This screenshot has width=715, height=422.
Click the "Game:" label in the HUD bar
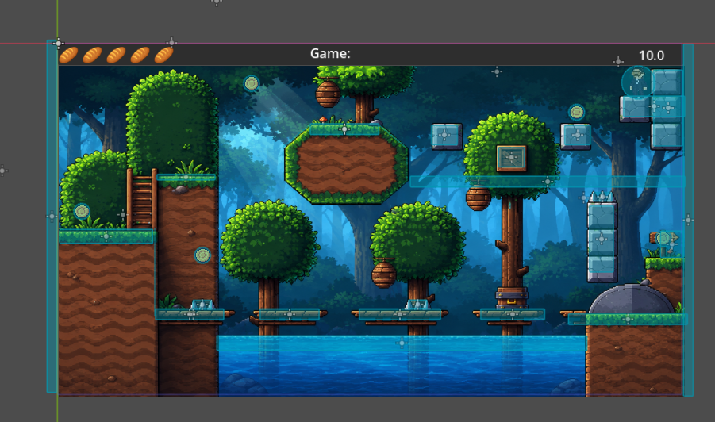[330, 54]
